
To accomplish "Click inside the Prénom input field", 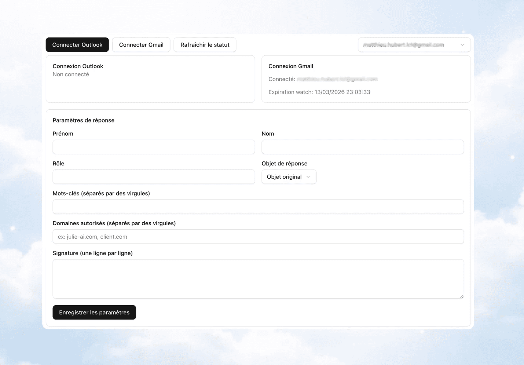I will [x=154, y=147].
